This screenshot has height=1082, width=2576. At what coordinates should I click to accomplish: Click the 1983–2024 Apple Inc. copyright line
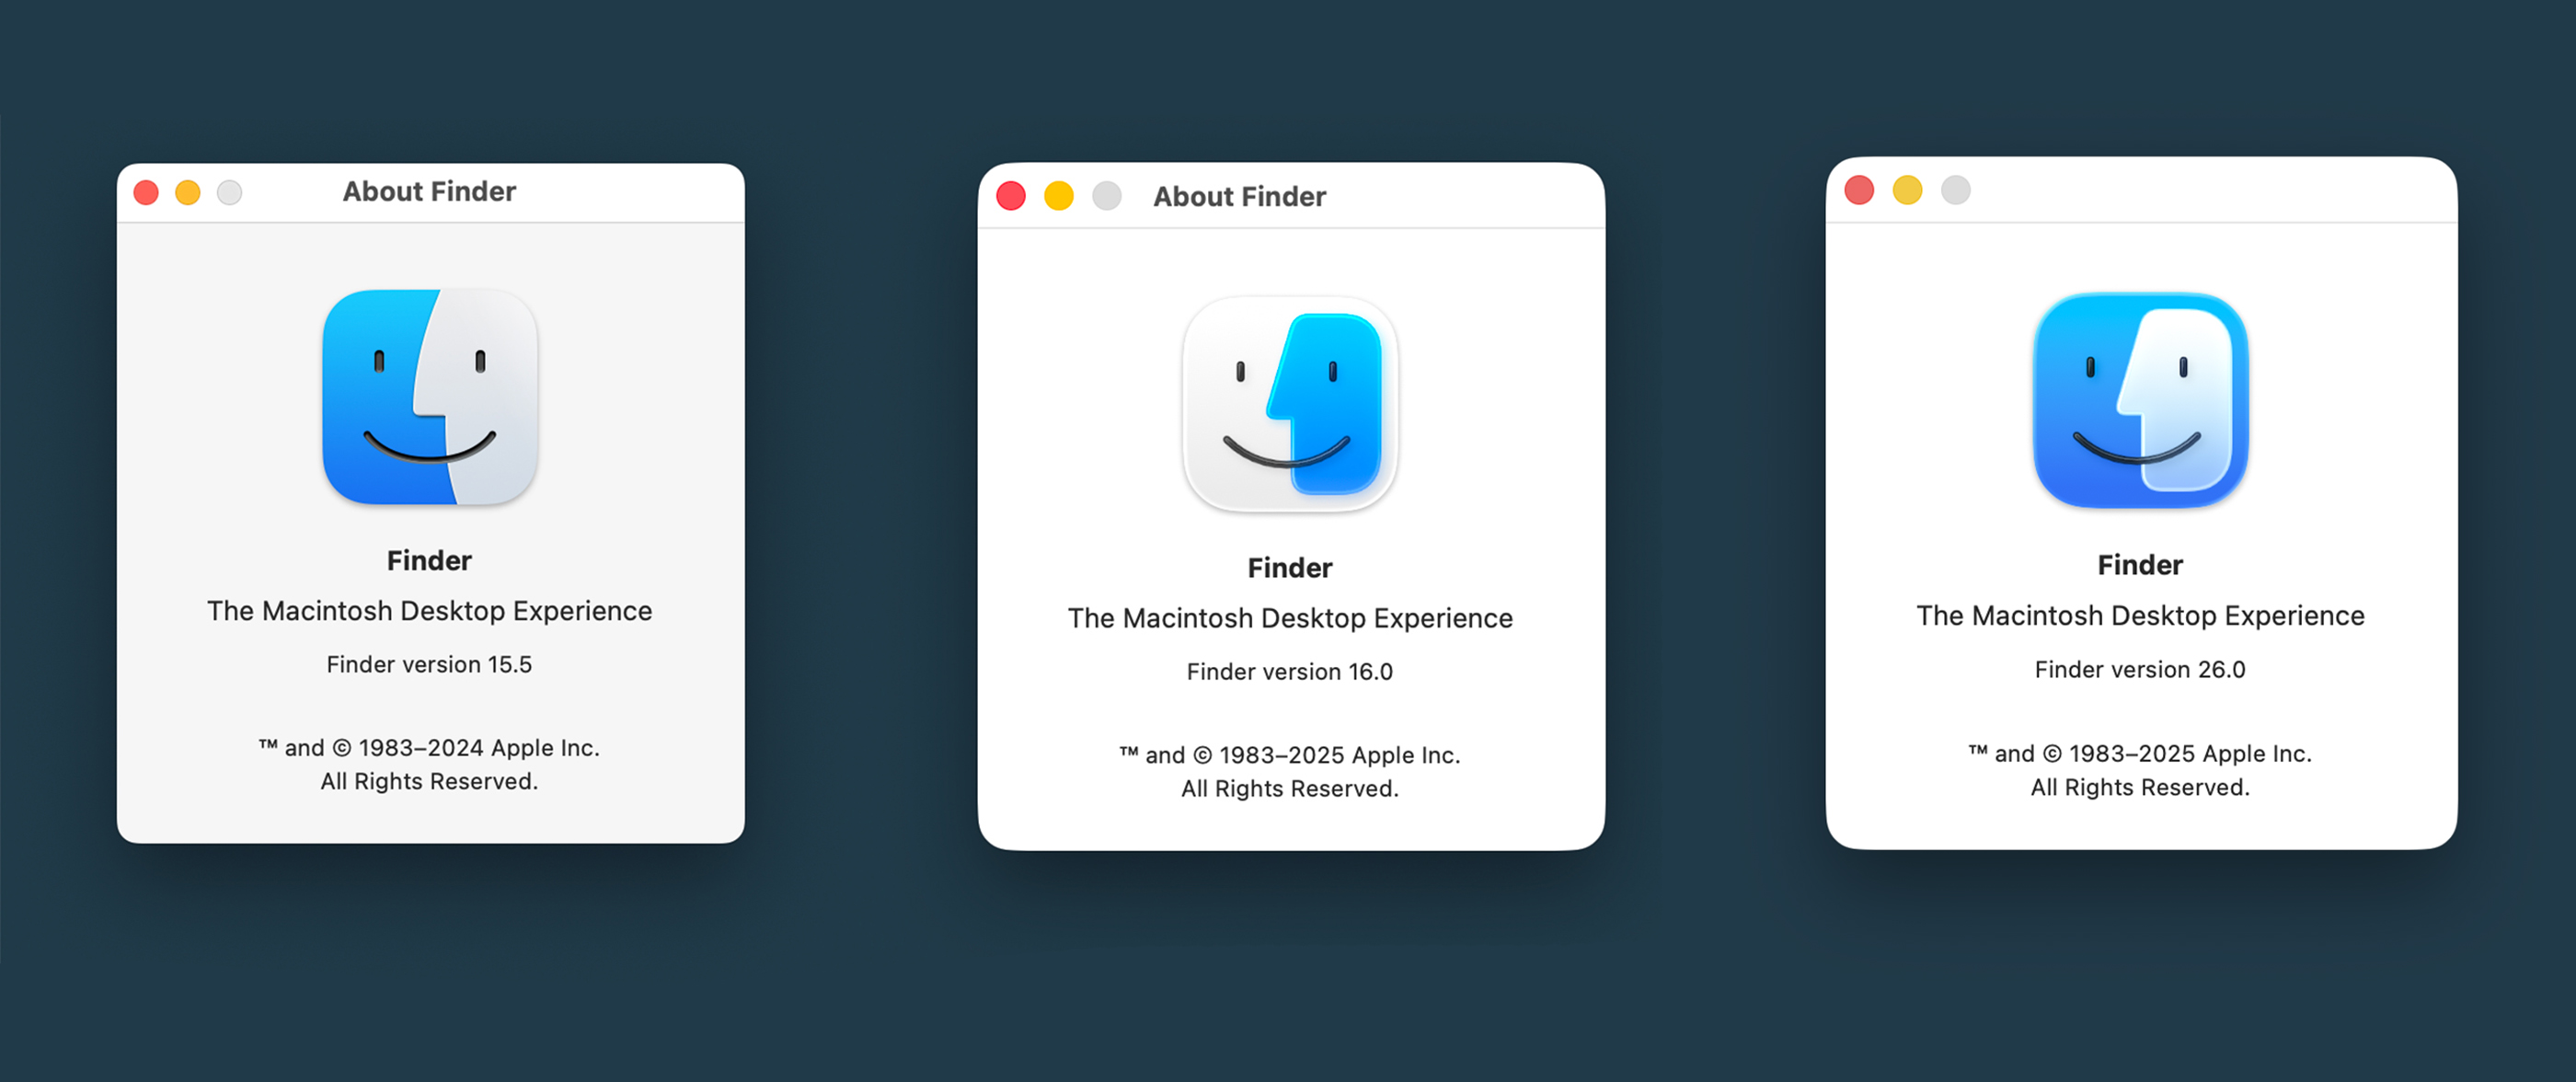(429, 748)
